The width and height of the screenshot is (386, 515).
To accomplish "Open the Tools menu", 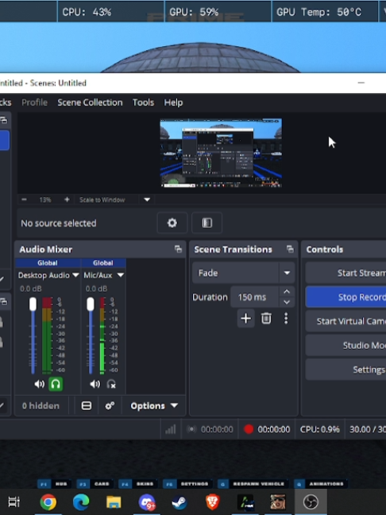I will (x=143, y=103).
